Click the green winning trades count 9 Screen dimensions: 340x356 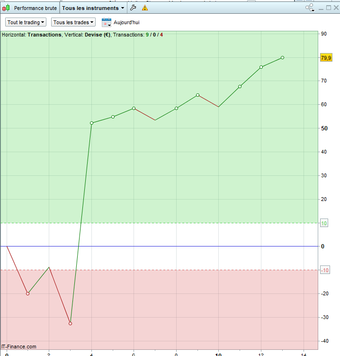[x=147, y=35]
